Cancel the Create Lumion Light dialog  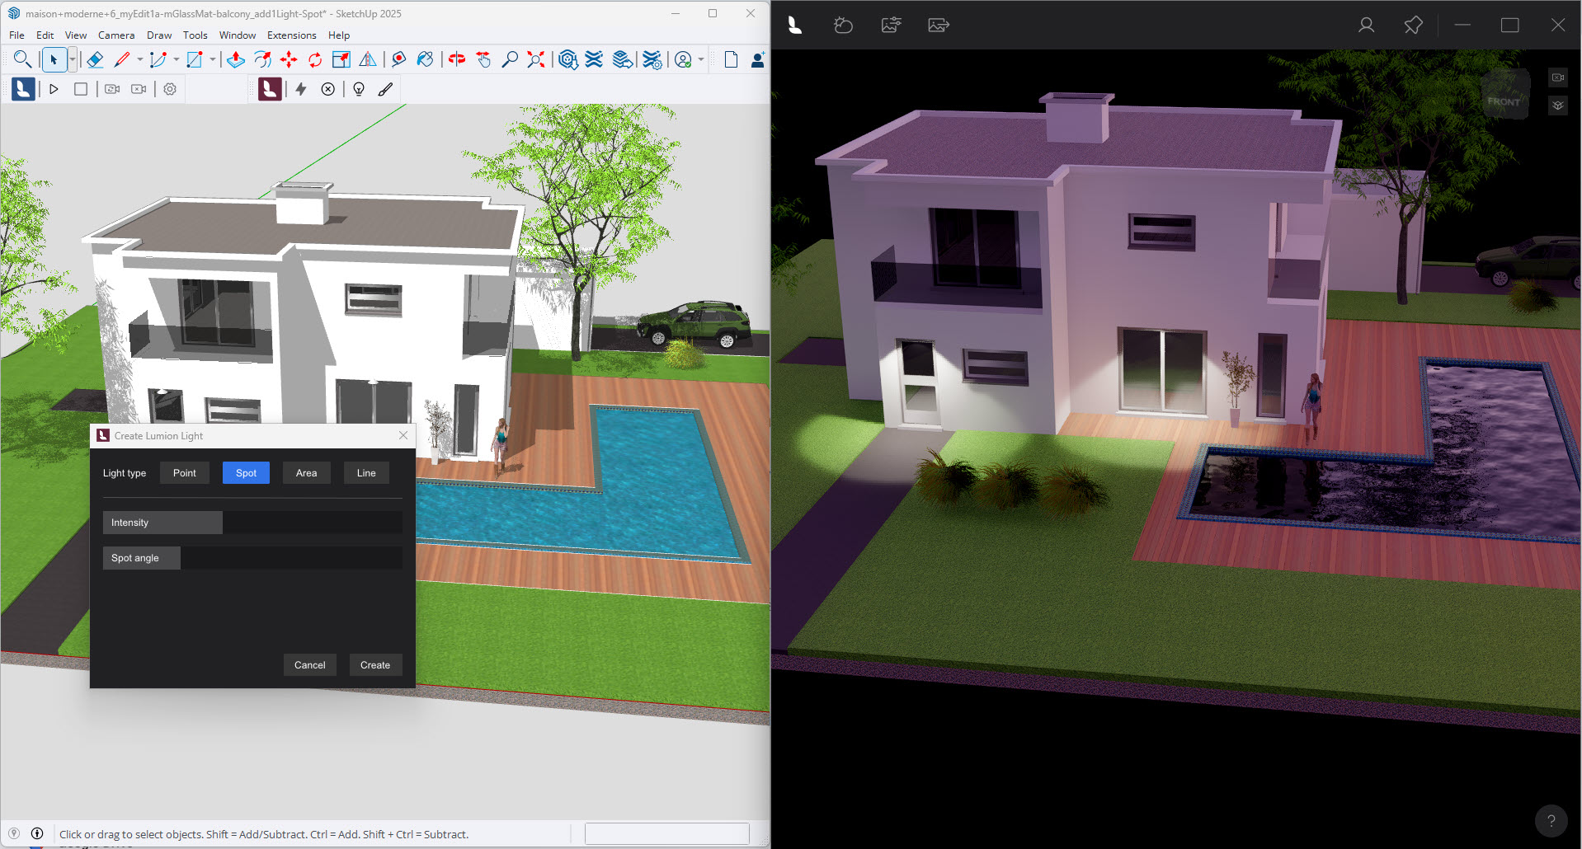(309, 665)
